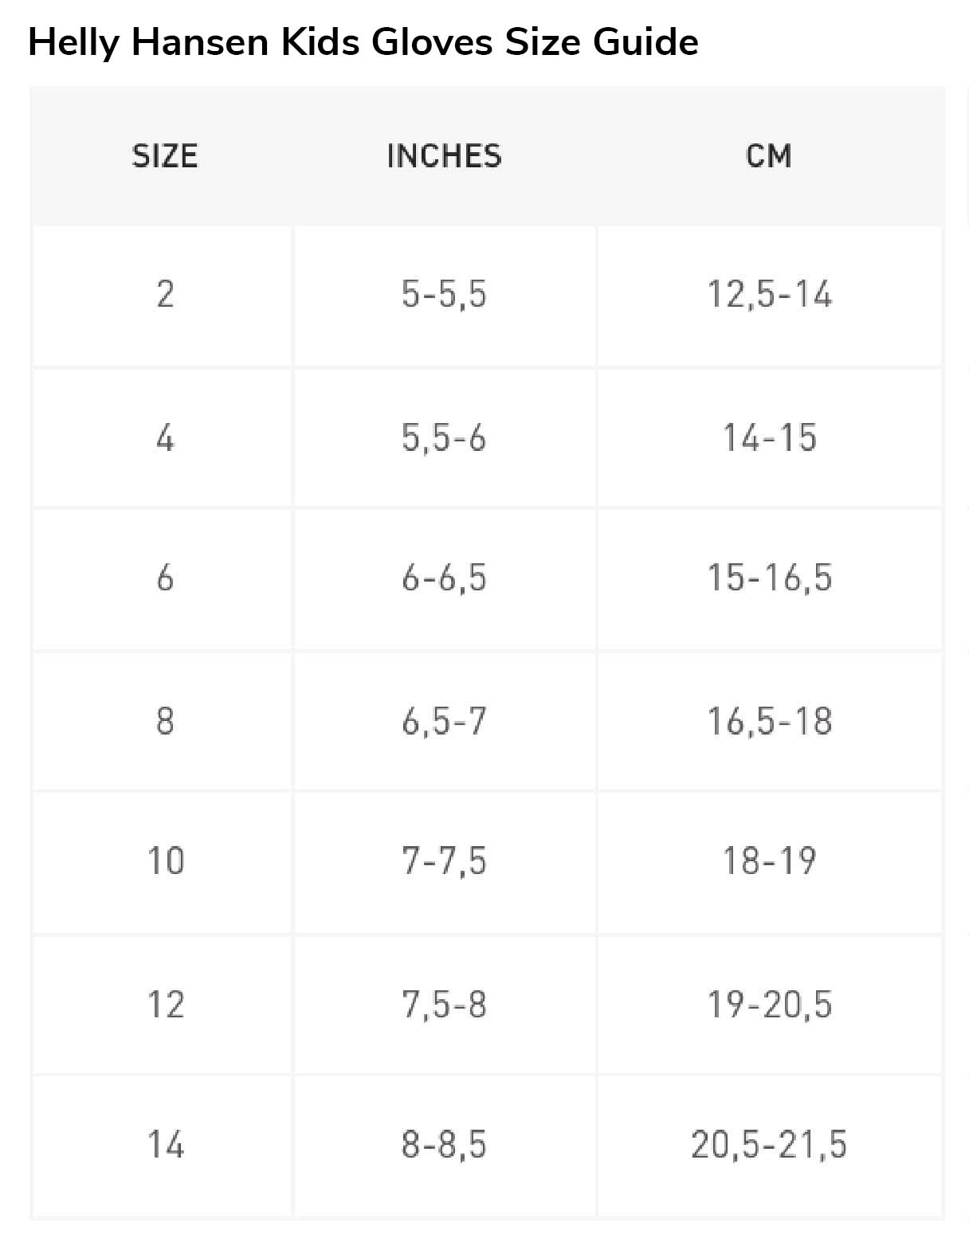Click size 14 cell
The width and height of the screenshot is (969, 1246).
[x=163, y=1146]
